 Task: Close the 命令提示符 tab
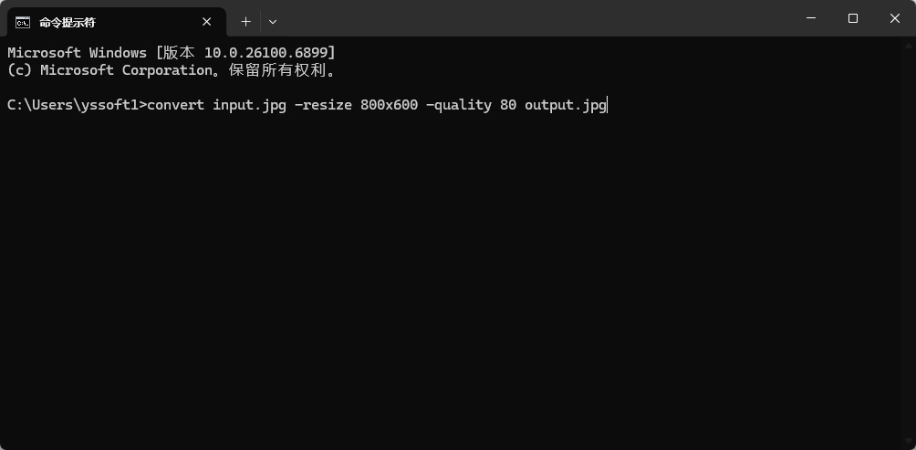coord(208,22)
